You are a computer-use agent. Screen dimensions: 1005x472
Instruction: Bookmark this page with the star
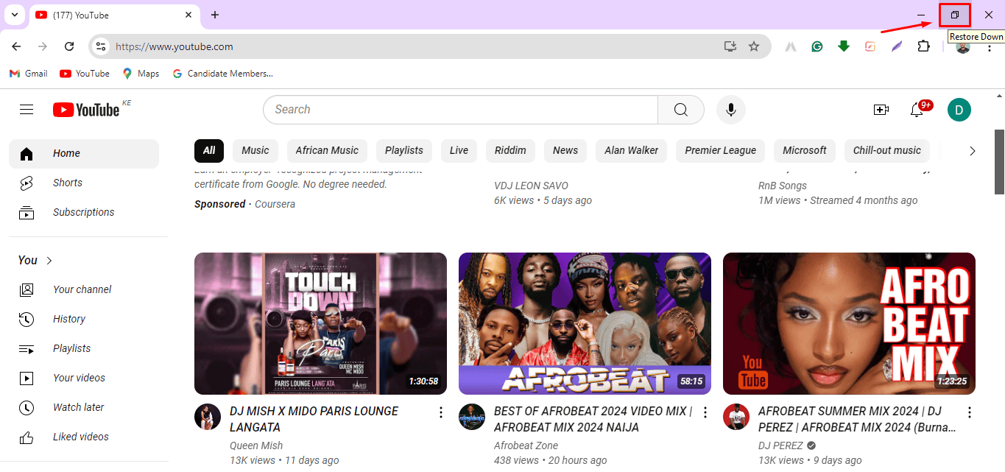(754, 46)
